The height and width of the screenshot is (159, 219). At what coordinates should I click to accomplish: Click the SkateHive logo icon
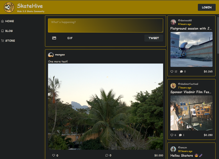[x=9, y=7]
